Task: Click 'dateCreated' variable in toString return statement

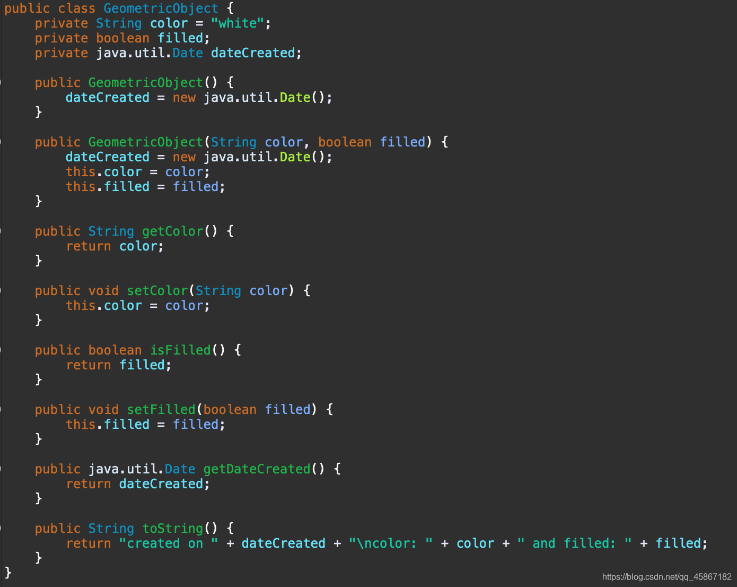Action: pyautogui.click(x=284, y=543)
